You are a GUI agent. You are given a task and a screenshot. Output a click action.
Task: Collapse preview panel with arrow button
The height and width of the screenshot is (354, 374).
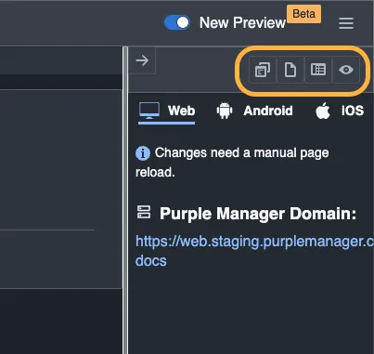(142, 60)
